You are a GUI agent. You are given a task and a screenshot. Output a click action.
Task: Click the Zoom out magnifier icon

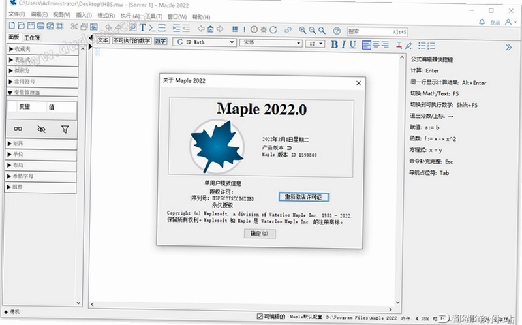tap(313, 31)
